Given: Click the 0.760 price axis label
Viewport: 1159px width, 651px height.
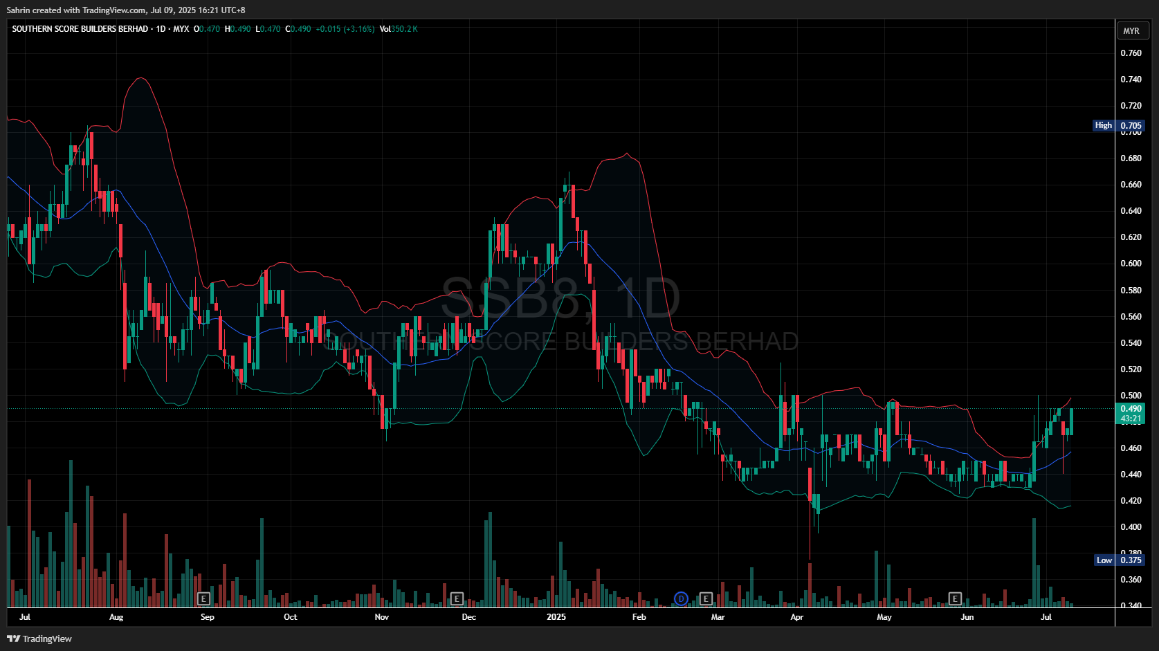Looking at the screenshot, I should coord(1131,53).
